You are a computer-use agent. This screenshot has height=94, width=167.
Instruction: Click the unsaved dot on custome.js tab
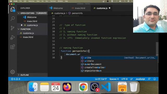pyautogui.click(x=110, y=8)
